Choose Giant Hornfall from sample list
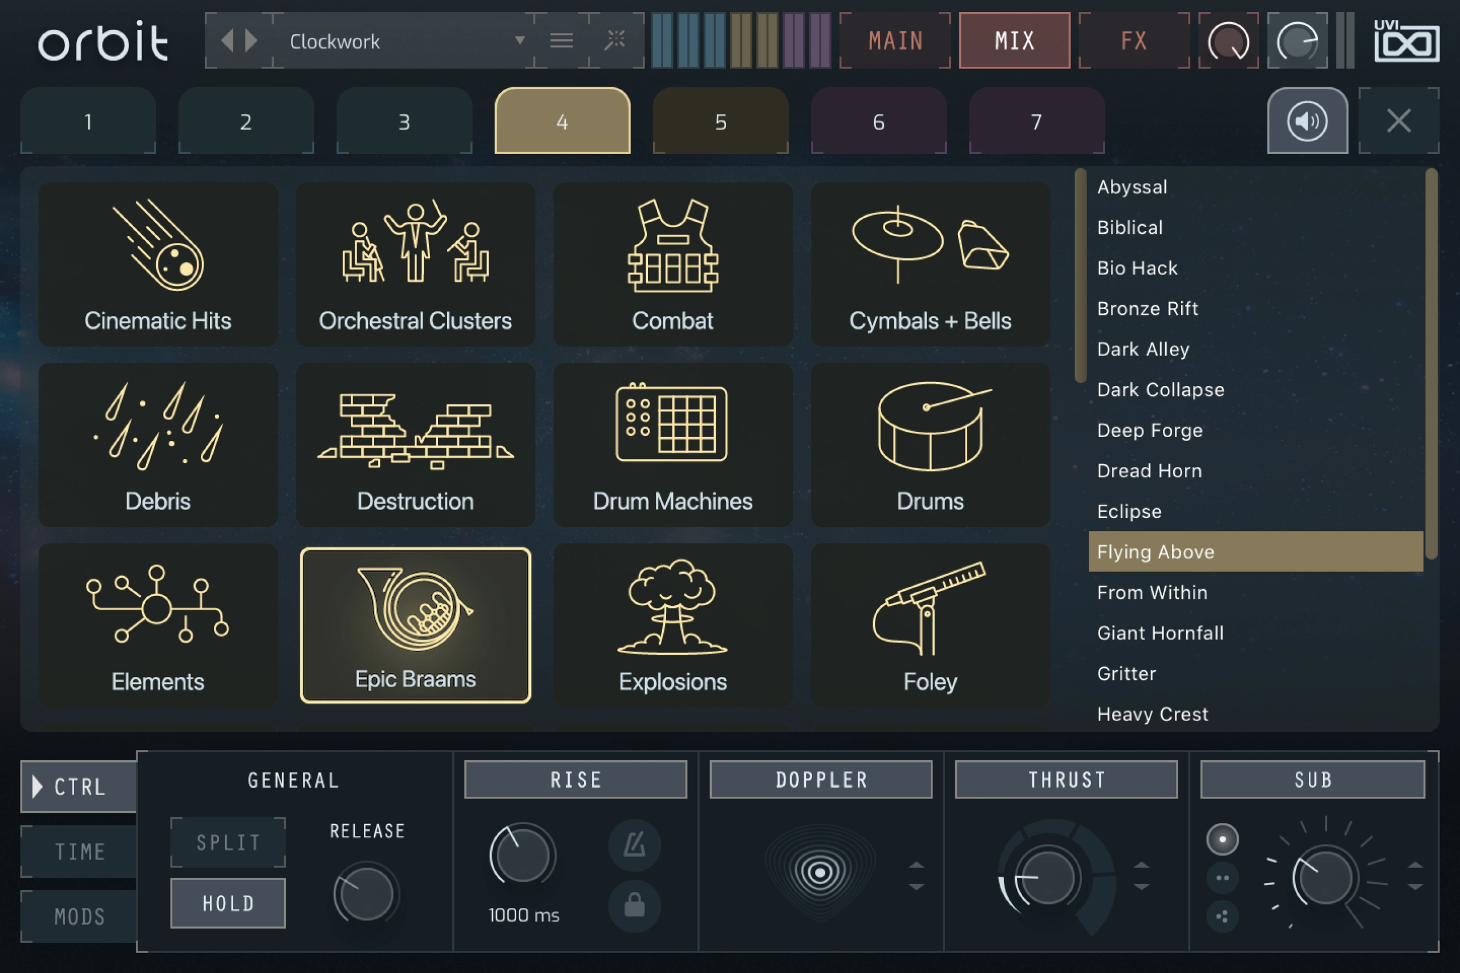Image resolution: width=1460 pixels, height=973 pixels. (1159, 633)
